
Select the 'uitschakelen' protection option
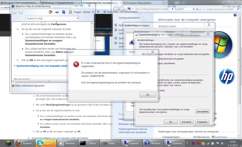(167, 63)
